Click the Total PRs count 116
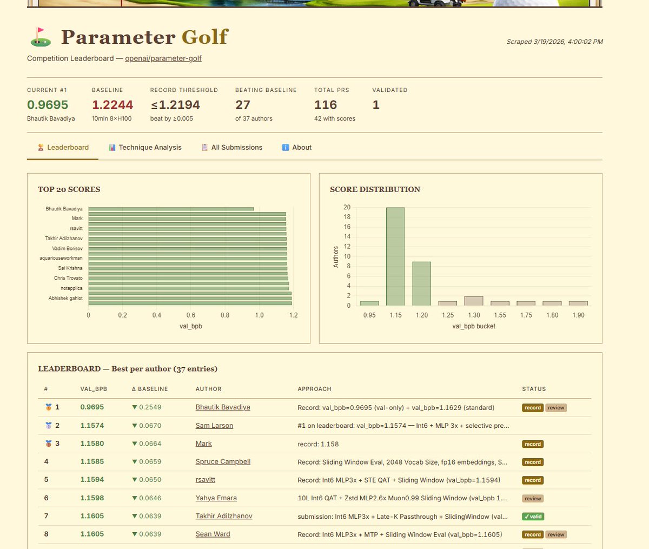649x549 pixels. pyautogui.click(x=326, y=105)
